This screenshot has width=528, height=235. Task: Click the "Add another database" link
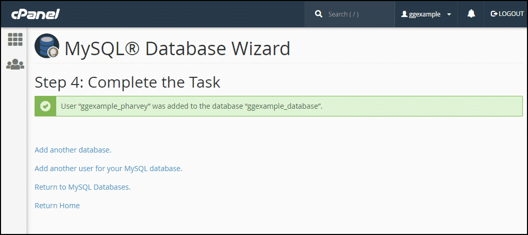[73, 150]
